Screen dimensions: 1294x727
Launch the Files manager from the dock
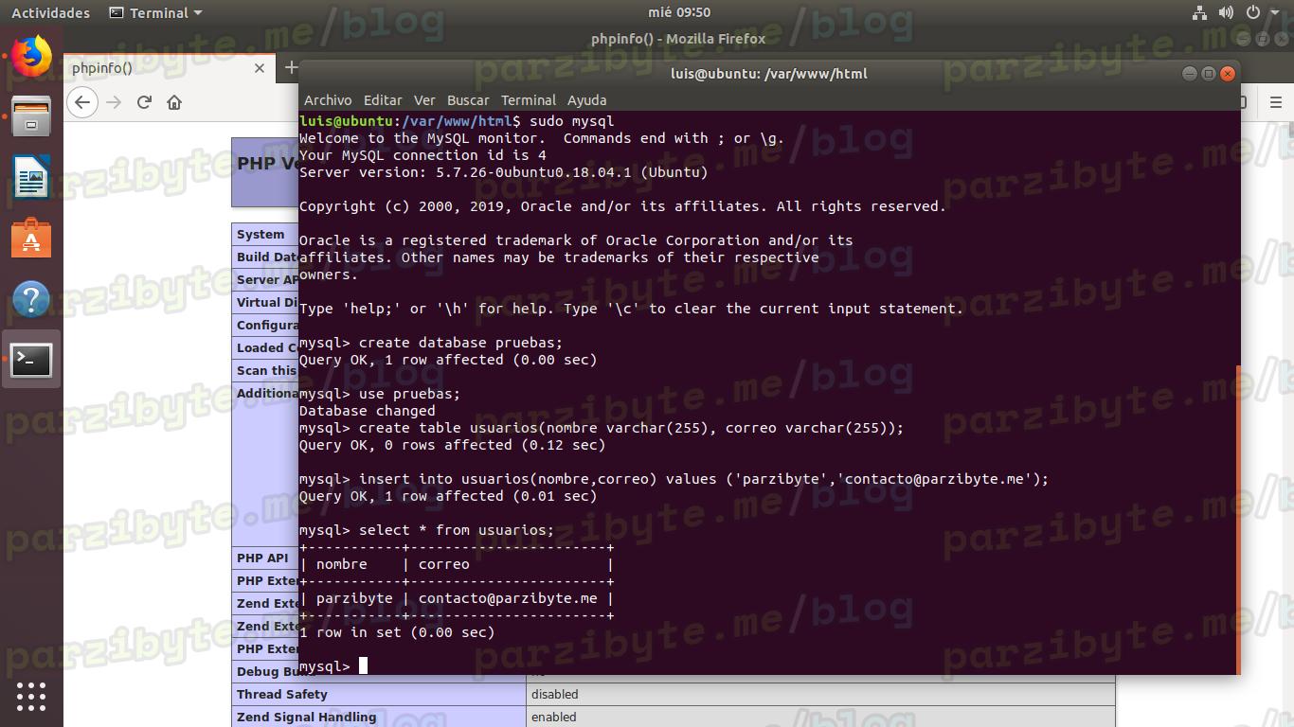[x=31, y=116]
